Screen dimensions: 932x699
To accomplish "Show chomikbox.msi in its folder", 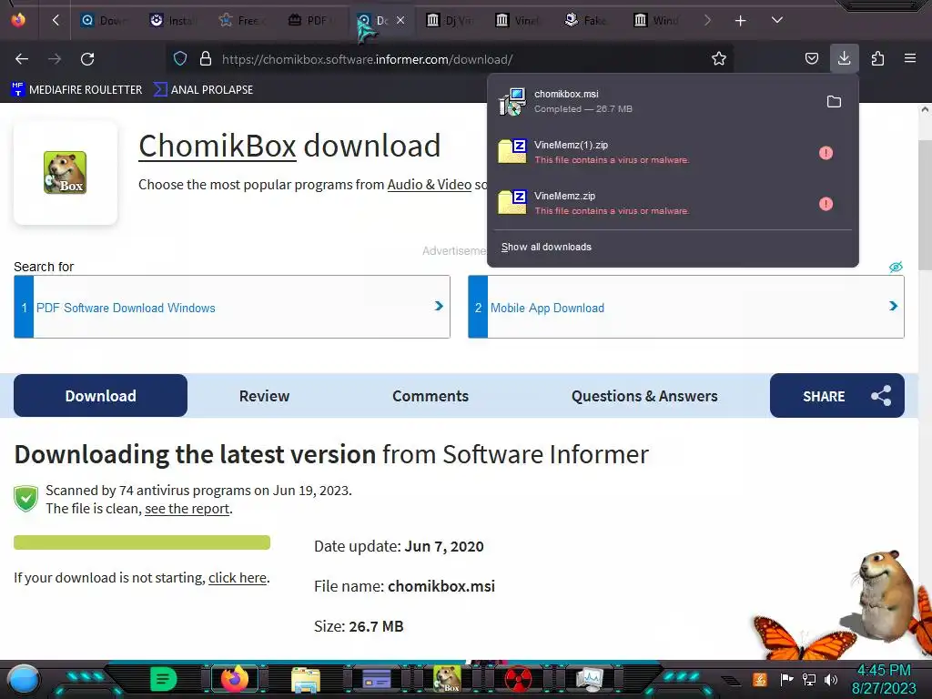I will [834, 102].
